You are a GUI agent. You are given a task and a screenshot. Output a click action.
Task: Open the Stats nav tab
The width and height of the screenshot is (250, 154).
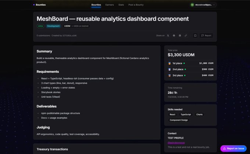[121, 5]
